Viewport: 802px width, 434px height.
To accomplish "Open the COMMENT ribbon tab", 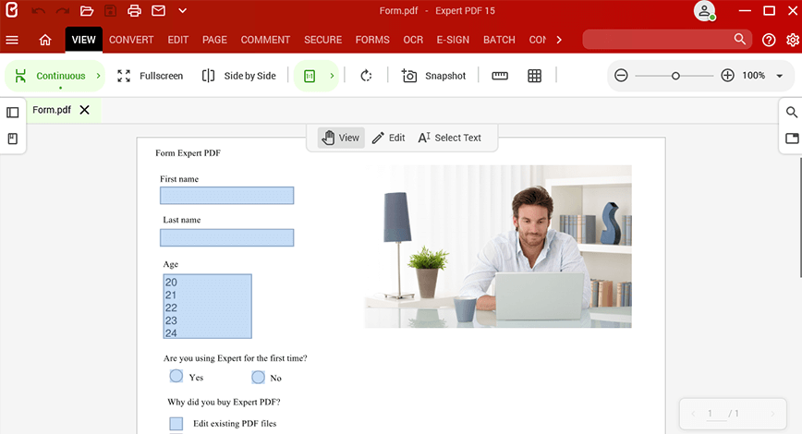I will (265, 40).
